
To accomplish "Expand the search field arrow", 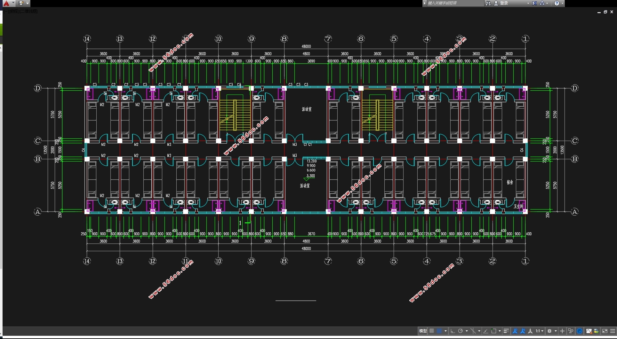I will [425, 3].
